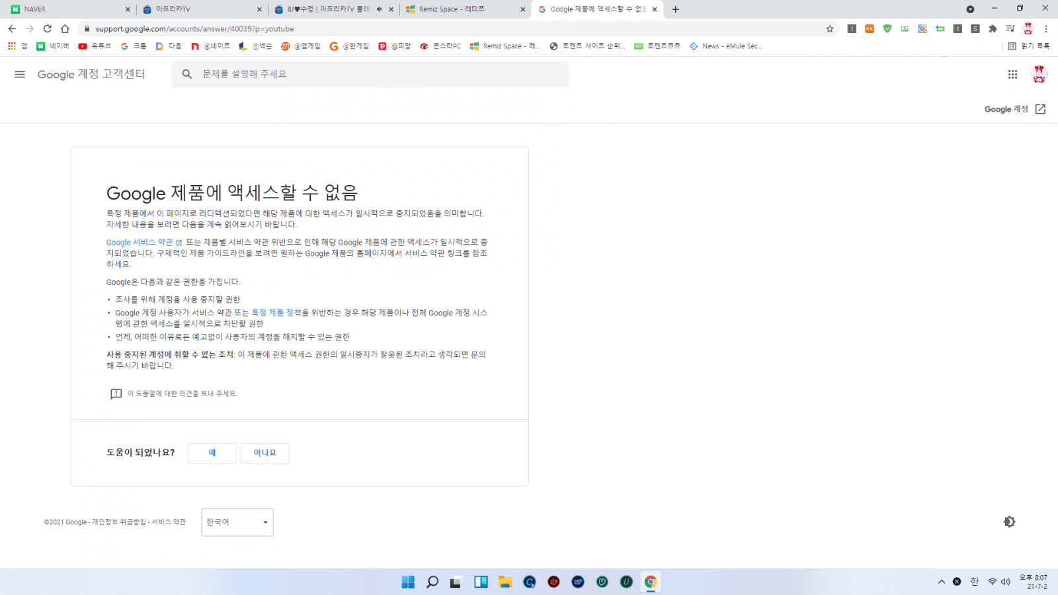Open the media control button in toolbar
Viewport: 1058px width, 595px height.
tap(1010, 28)
